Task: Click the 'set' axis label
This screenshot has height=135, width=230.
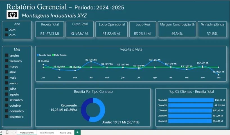Action: pos(171,77)
